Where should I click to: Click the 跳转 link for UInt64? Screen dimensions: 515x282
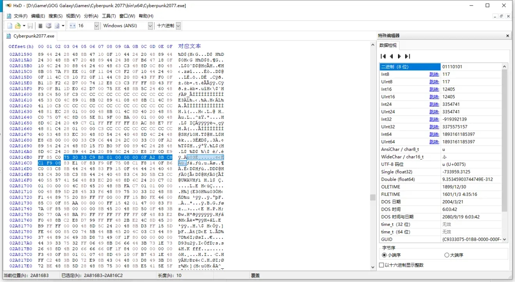(434, 142)
